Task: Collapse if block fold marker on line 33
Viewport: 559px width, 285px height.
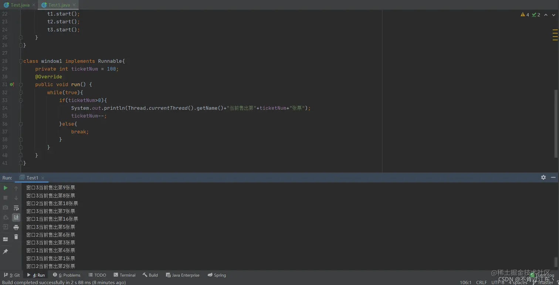Action: (x=21, y=100)
